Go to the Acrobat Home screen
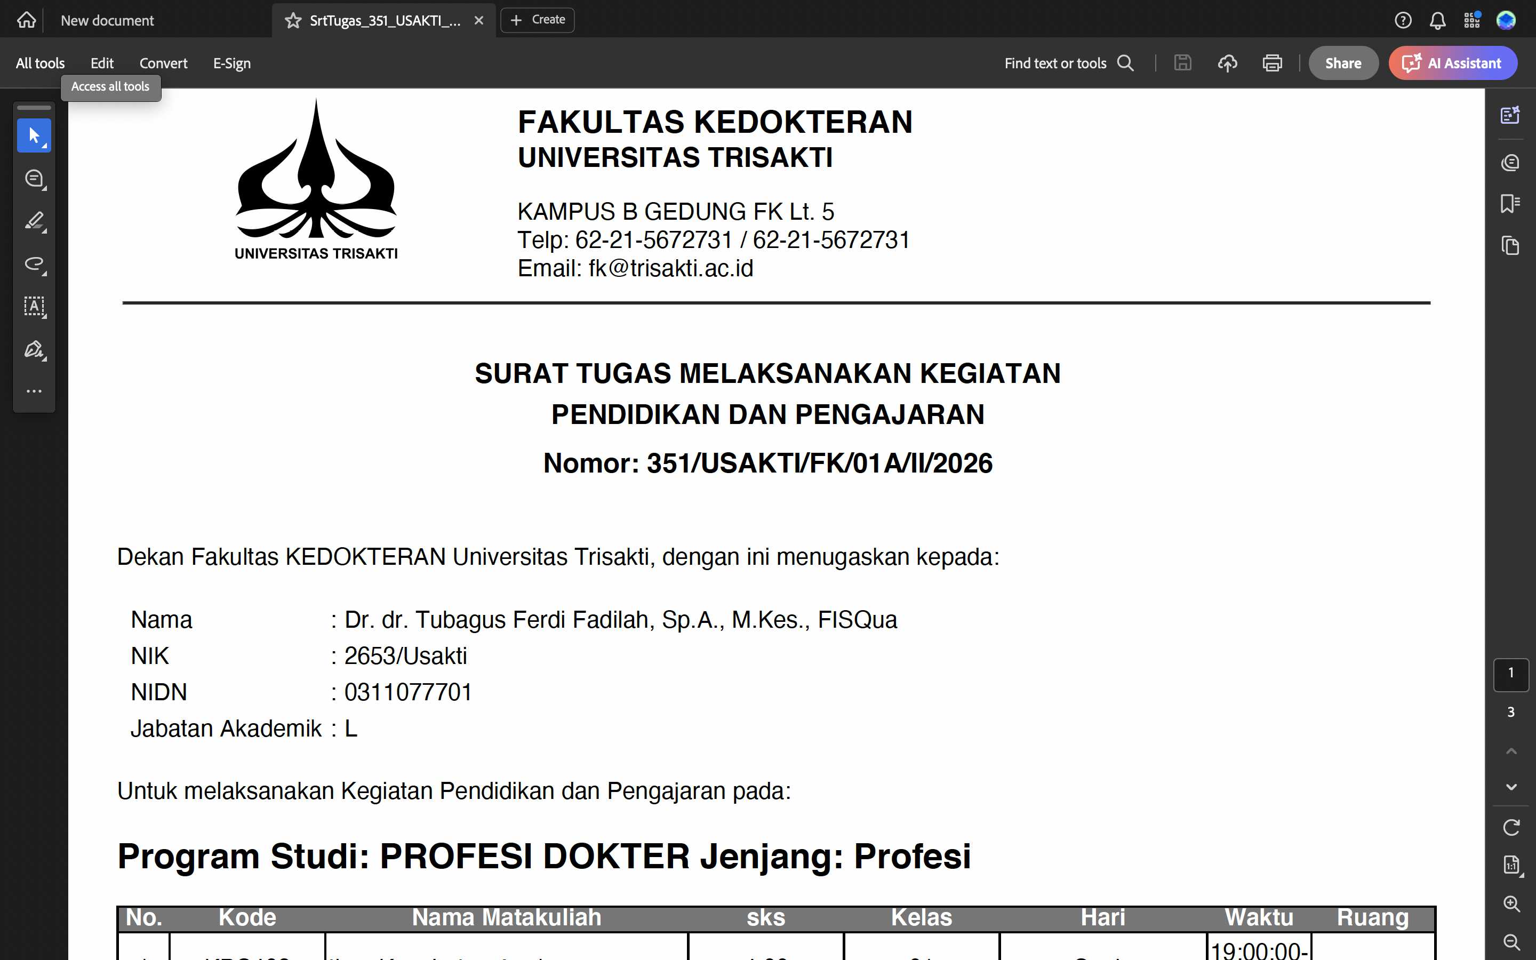Screen dimensions: 1536x960 26,20
